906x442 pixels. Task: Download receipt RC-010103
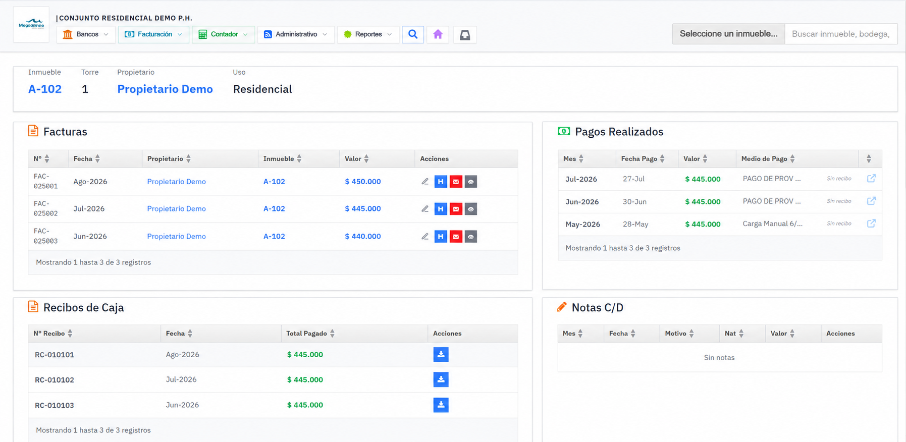coord(441,405)
